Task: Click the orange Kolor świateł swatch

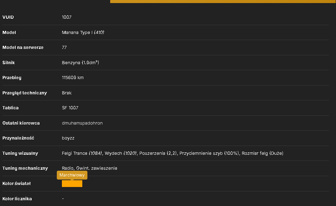Action: click(72, 184)
